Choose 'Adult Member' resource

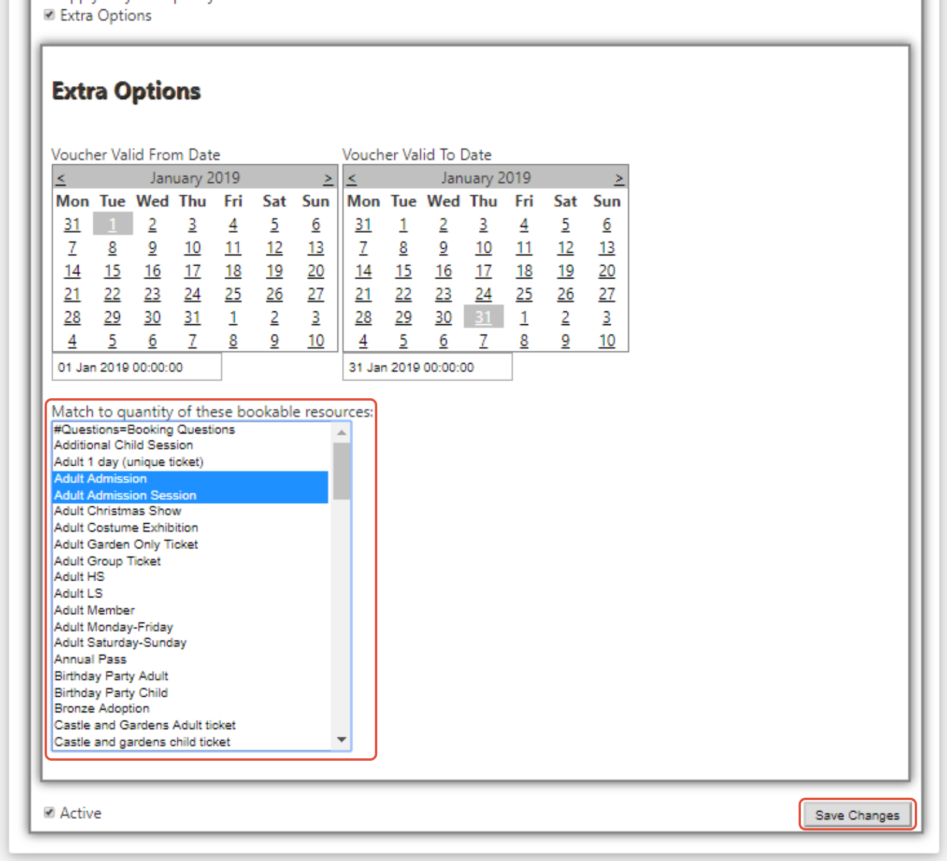point(190,610)
